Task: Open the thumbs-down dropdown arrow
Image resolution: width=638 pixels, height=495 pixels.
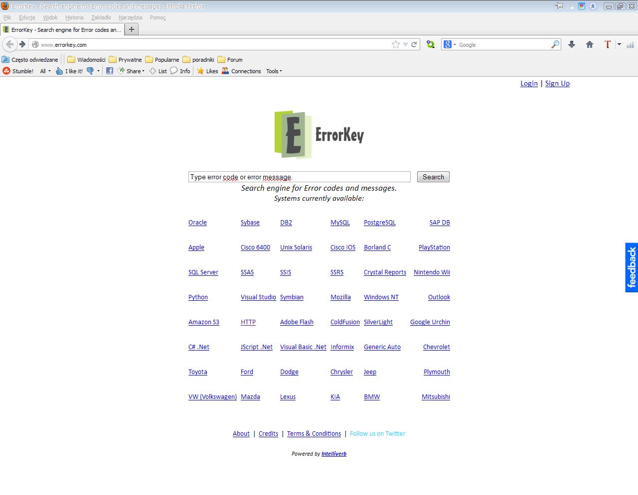Action: click(98, 71)
